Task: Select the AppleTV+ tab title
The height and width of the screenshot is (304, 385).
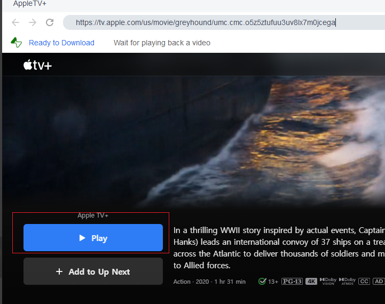Action: click(30, 3)
